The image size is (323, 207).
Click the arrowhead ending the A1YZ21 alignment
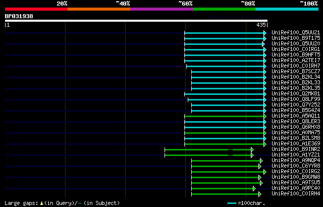(252, 156)
